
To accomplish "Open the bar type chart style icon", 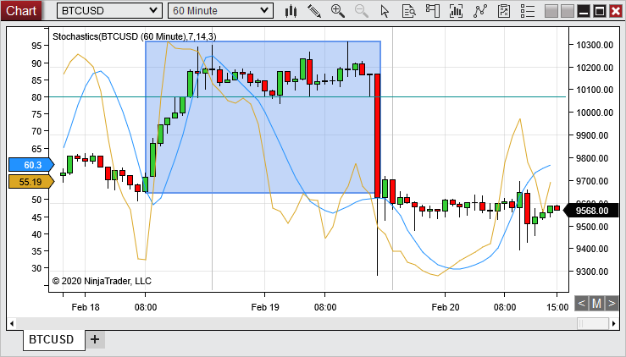I will tap(291, 11).
